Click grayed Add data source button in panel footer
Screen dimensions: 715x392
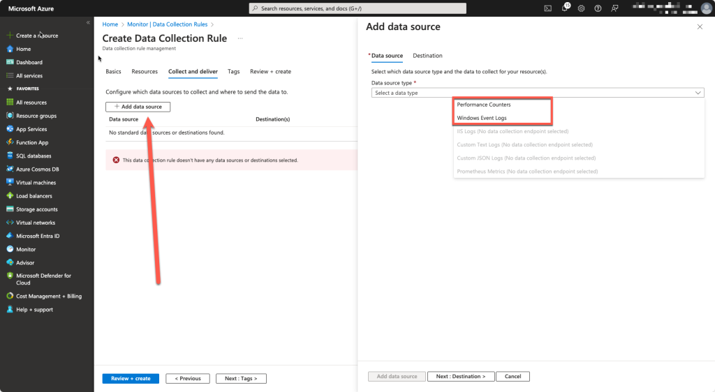pyautogui.click(x=397, y=377)
